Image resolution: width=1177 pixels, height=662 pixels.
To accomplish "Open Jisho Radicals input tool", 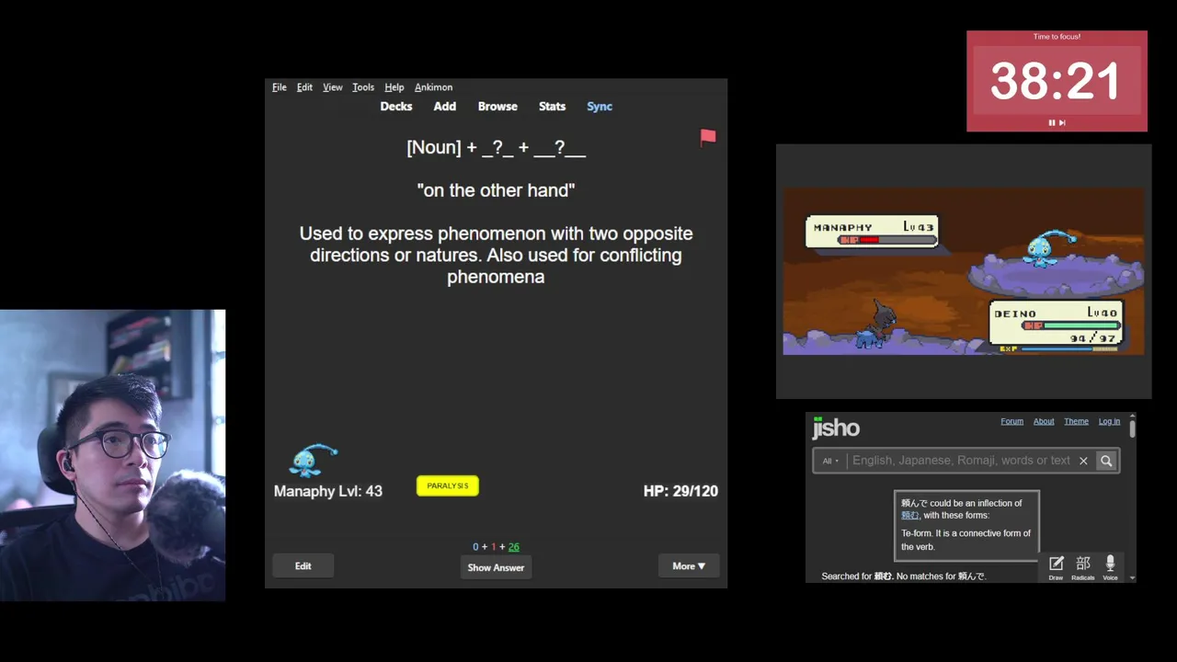I will (x=1082, y=567).
